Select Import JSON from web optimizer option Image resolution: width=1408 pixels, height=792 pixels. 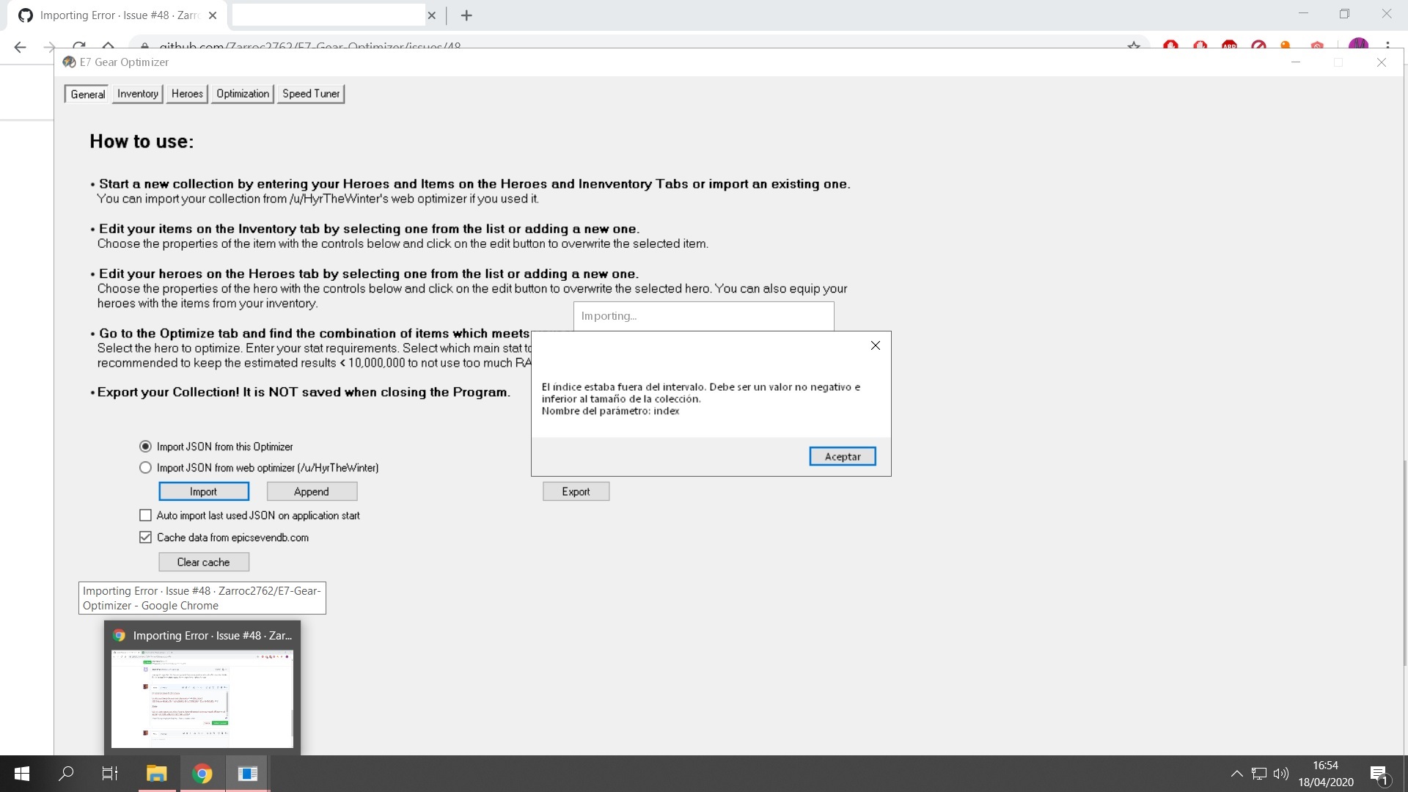pos(145,467)
